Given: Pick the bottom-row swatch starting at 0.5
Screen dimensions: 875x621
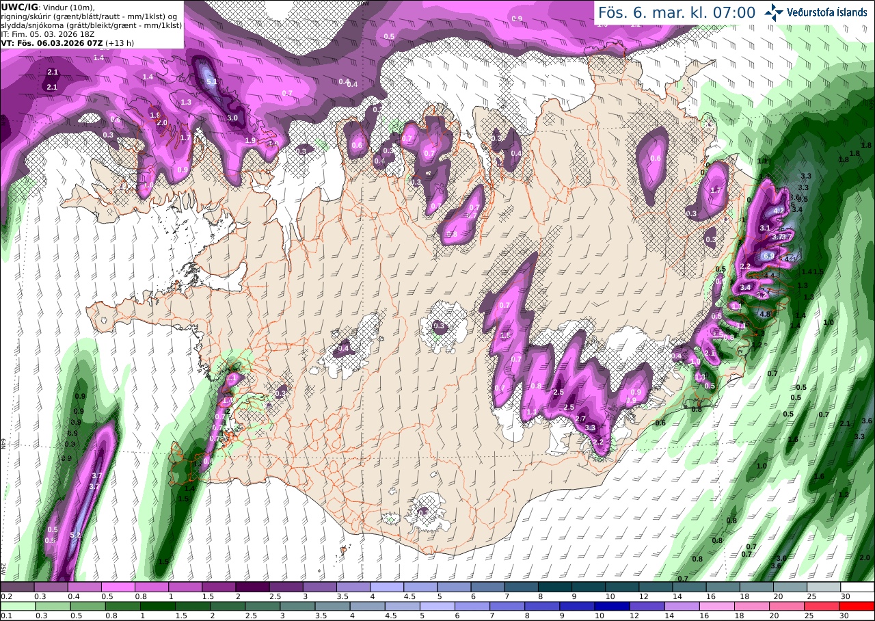Looking at the screenshot, I should pyautogui.click(x=87, y=606).
